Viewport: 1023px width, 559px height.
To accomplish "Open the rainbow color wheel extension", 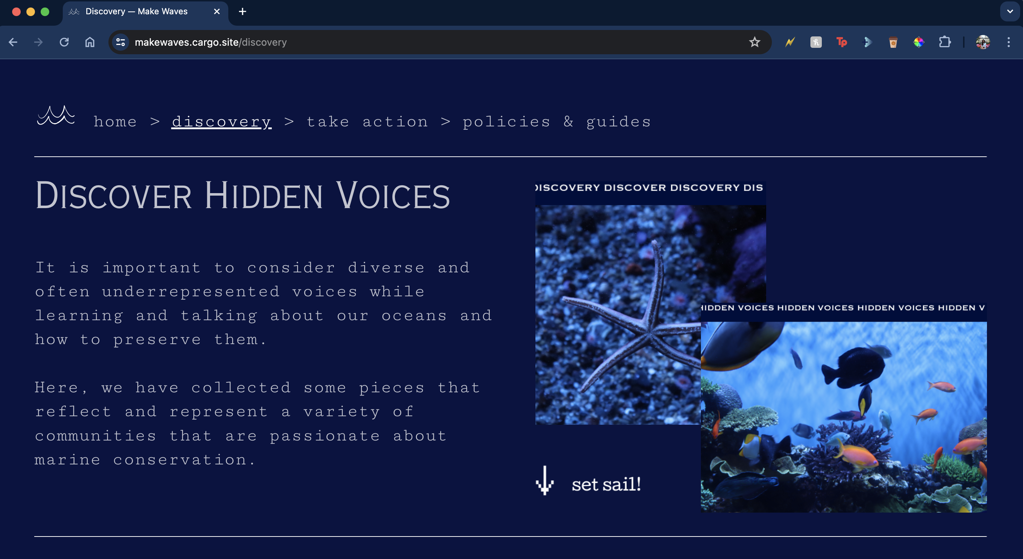I will point(919,42).
